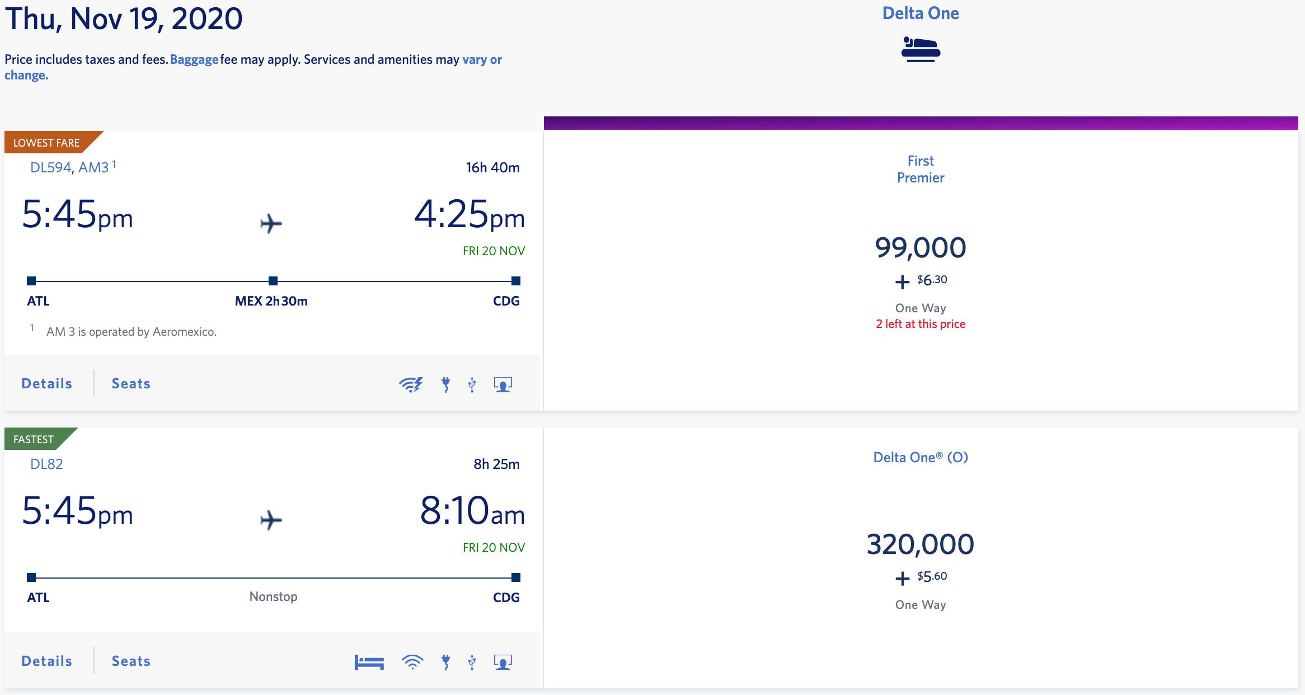This screenshot has width=1305, height=695.
Task: Click personal entertainment icon on DL82 flight
Action: coord(503,662)
